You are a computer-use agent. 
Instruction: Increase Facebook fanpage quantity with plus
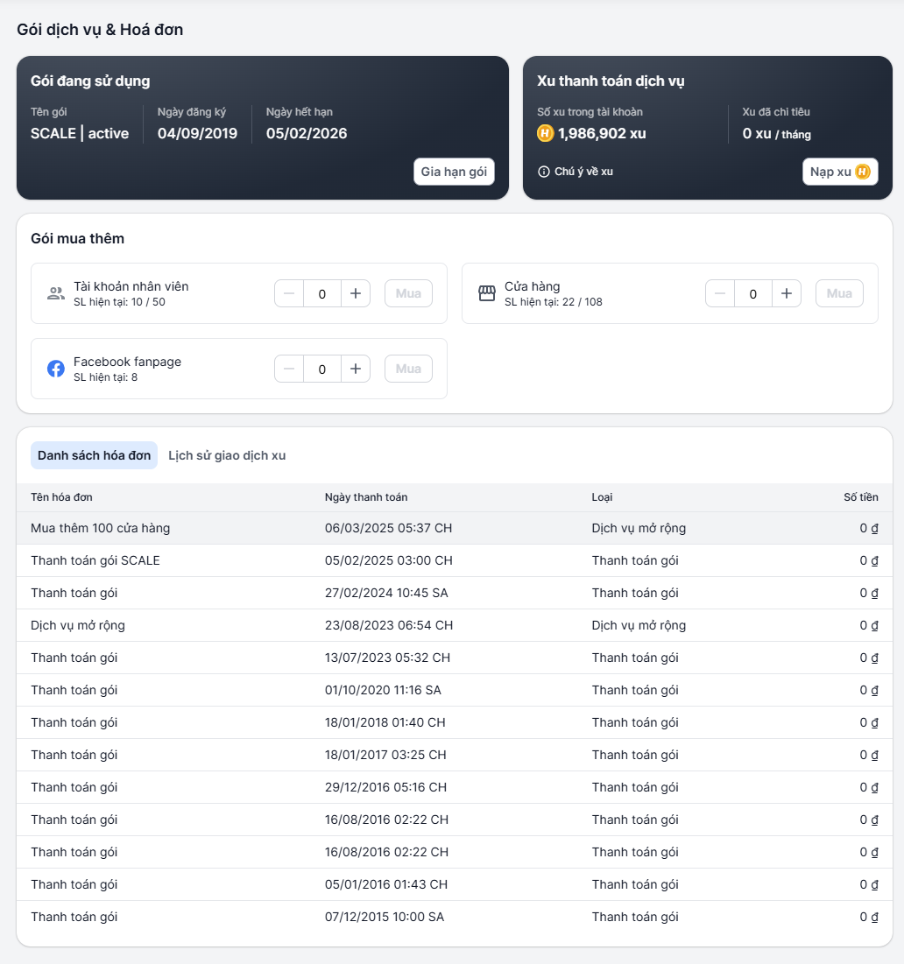pos(355,369)
